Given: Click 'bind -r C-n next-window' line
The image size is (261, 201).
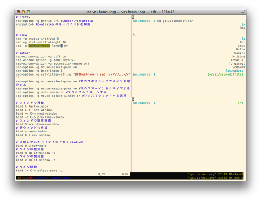Looking at the screenshot, I should click(37, 114).
